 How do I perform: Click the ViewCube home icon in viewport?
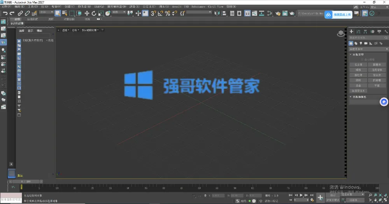[341, 33]
